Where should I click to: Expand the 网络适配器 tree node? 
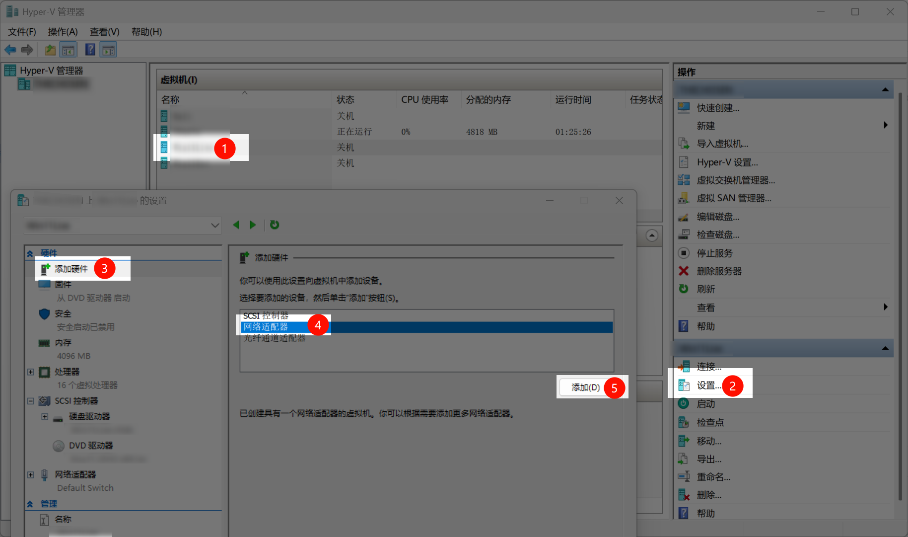31,475
